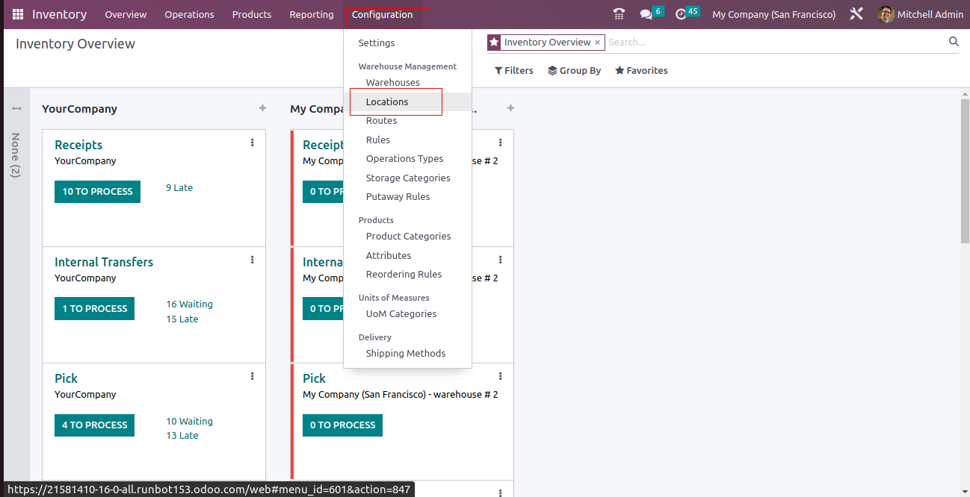Open the conversations chat bubble icon
The height and width of the screenshot is (497, 970).
pos(646,14)
